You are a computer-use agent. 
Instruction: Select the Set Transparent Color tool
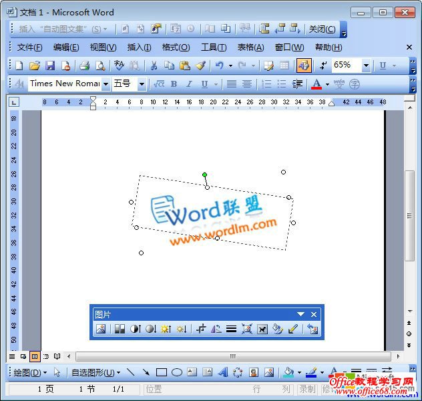[293, 329]
